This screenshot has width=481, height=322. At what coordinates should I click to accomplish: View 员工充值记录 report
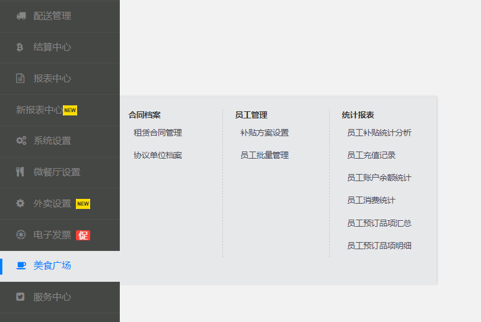(x=371, y=155)
